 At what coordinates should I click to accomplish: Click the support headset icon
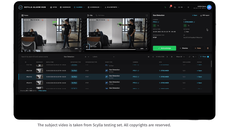(x=175, y=7)
